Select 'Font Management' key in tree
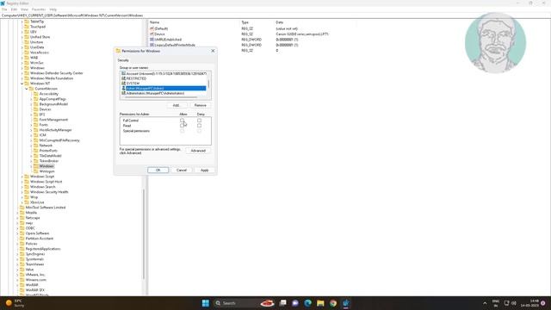Image resolution: width=551 pixels, height=310 pixels. click(53, 120)
